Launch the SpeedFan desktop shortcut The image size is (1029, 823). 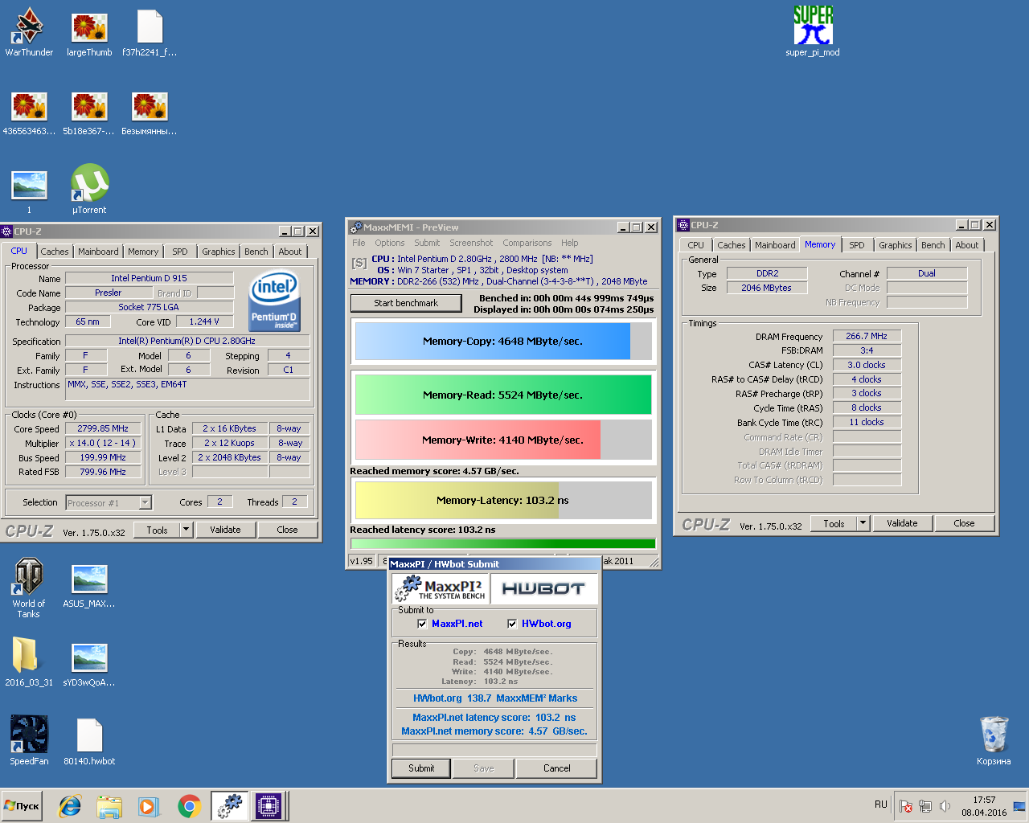pyautogui.click(x=29, y=739)
